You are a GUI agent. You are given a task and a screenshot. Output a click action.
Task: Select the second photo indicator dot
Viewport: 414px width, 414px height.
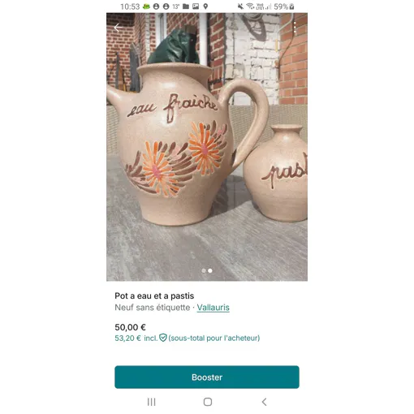click(210, 270)
